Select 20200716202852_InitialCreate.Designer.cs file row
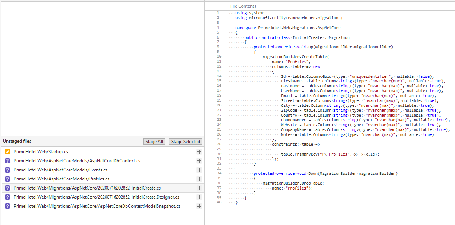This screenshot has width=455, height=225. tap(102, 197)
